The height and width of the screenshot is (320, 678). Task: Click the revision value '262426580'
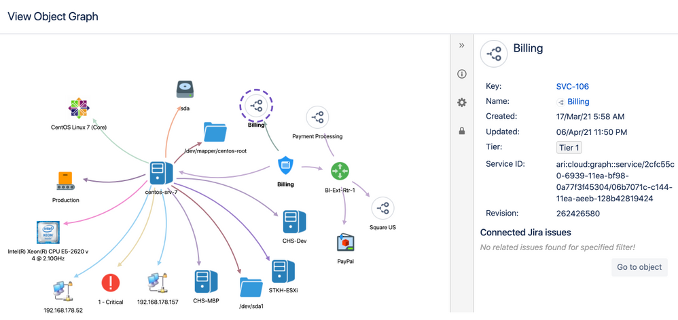coord(577,214)
